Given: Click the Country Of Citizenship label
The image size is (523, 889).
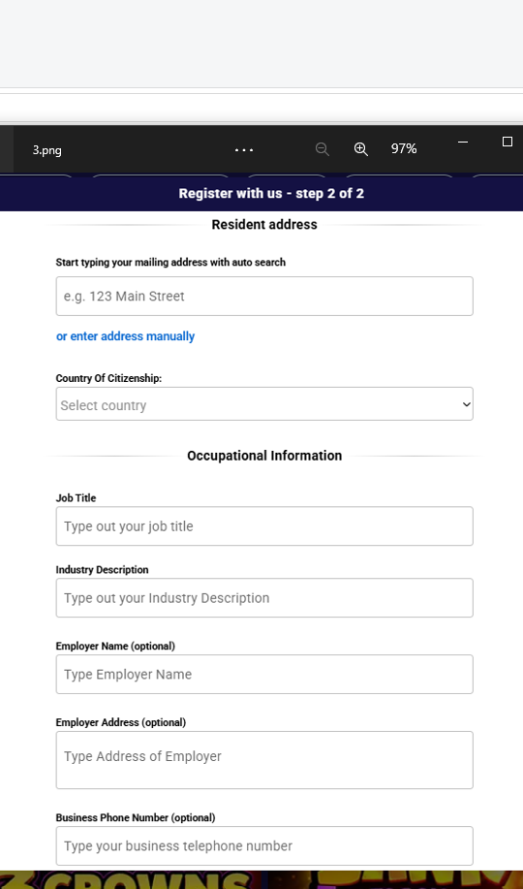Looking at the screenshot, I should coord(108,378).
